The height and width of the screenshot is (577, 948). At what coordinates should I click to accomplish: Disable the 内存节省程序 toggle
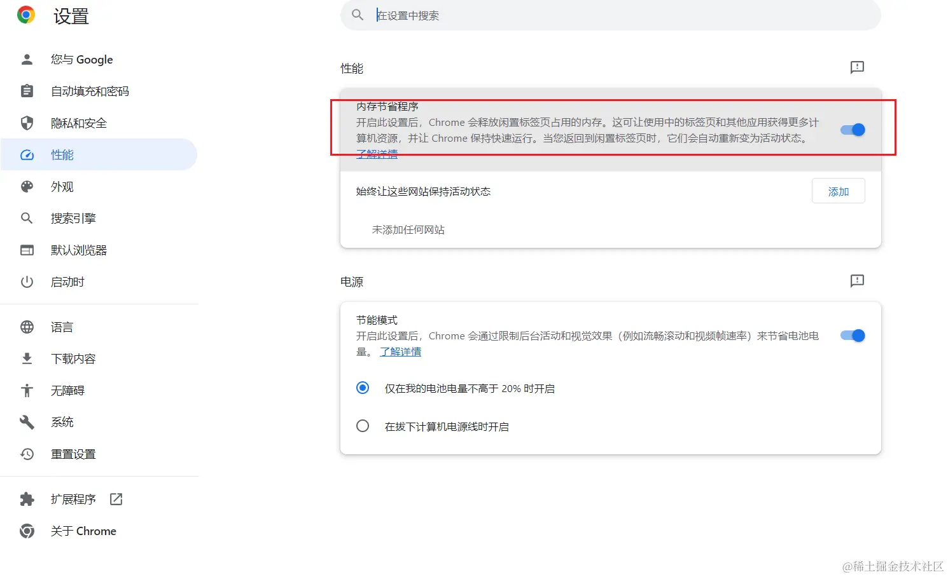pyautogui.click(x=852, y=129)
